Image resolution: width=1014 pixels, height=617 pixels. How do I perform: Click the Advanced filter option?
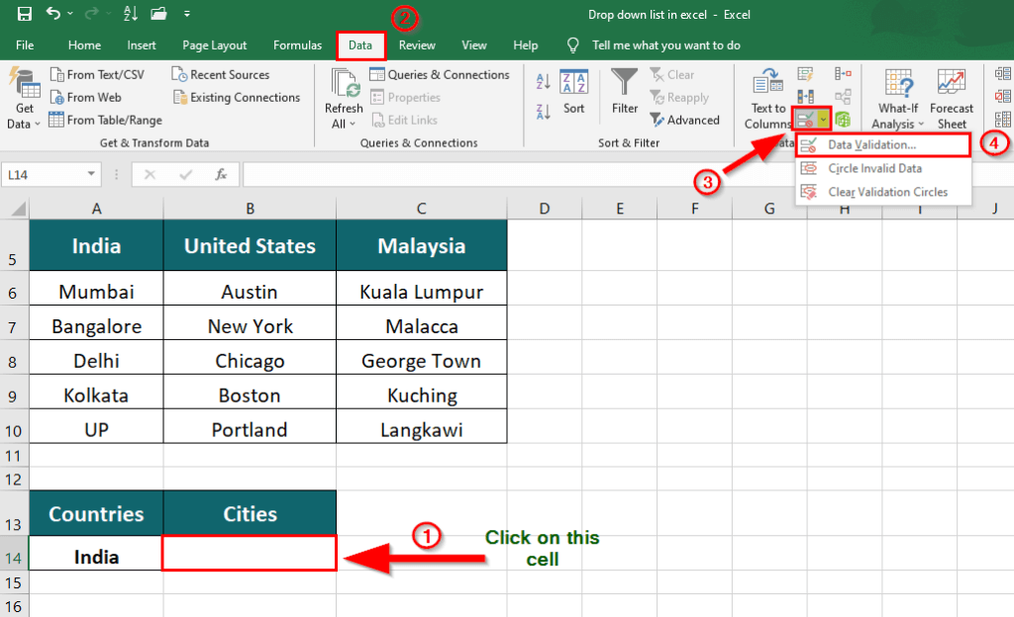click(x=686, y=120)
